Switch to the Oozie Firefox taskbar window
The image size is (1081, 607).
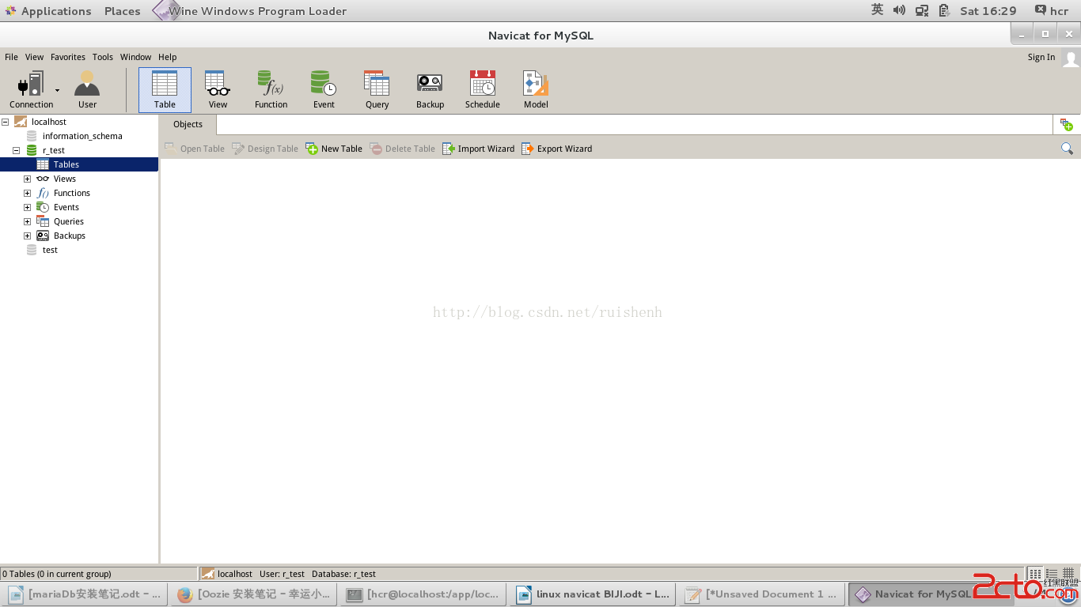tap(253, 594)
